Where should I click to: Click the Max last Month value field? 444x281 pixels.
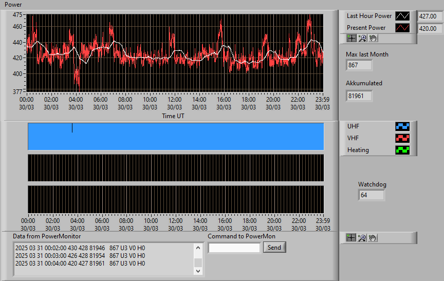pyautogui.click(x=359, y=65)
